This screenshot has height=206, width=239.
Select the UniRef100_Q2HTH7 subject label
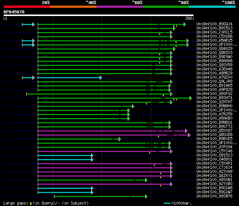click(214, 102)
